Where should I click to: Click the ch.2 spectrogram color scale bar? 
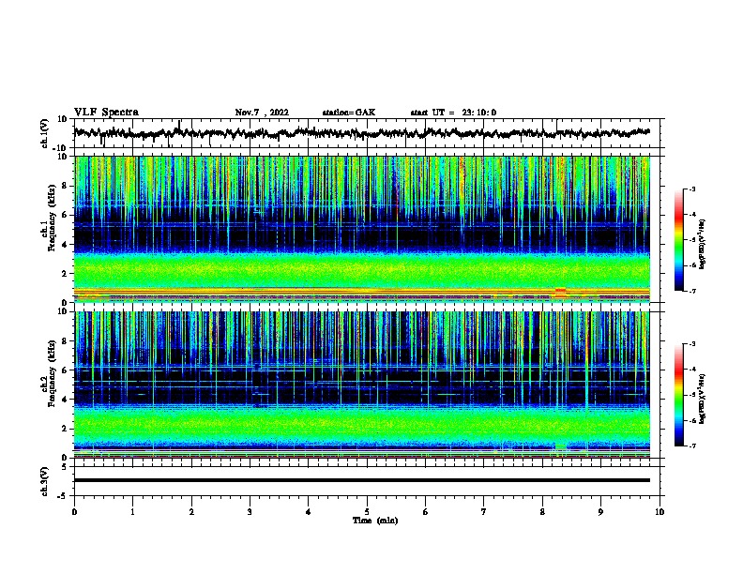[x=678, y=395]
